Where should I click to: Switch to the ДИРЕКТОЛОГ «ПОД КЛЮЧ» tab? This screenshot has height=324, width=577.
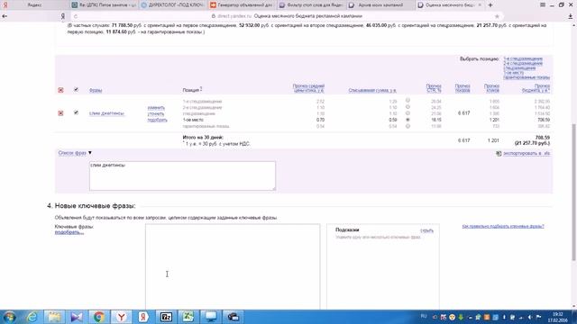pos(173,5)
